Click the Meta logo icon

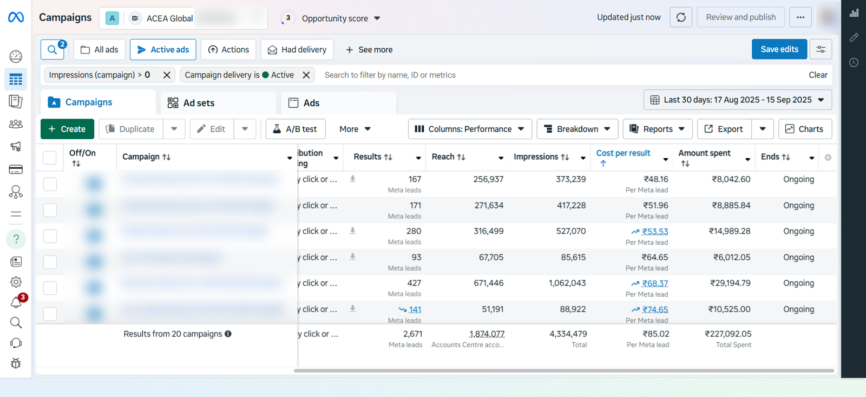16,17
